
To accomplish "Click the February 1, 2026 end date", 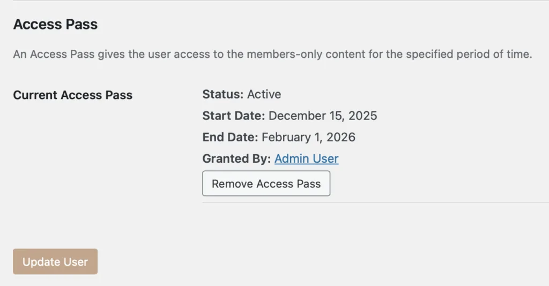I will tap(308, 137).
